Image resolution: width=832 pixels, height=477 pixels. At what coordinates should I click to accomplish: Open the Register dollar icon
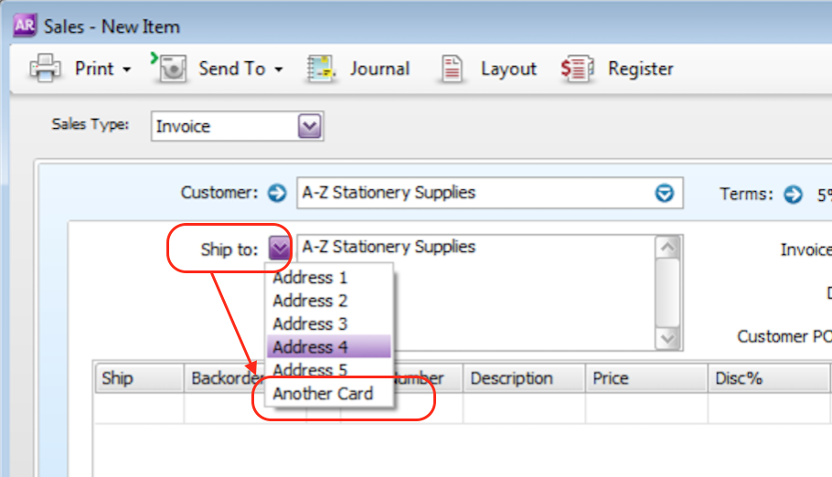coord(577,69)
